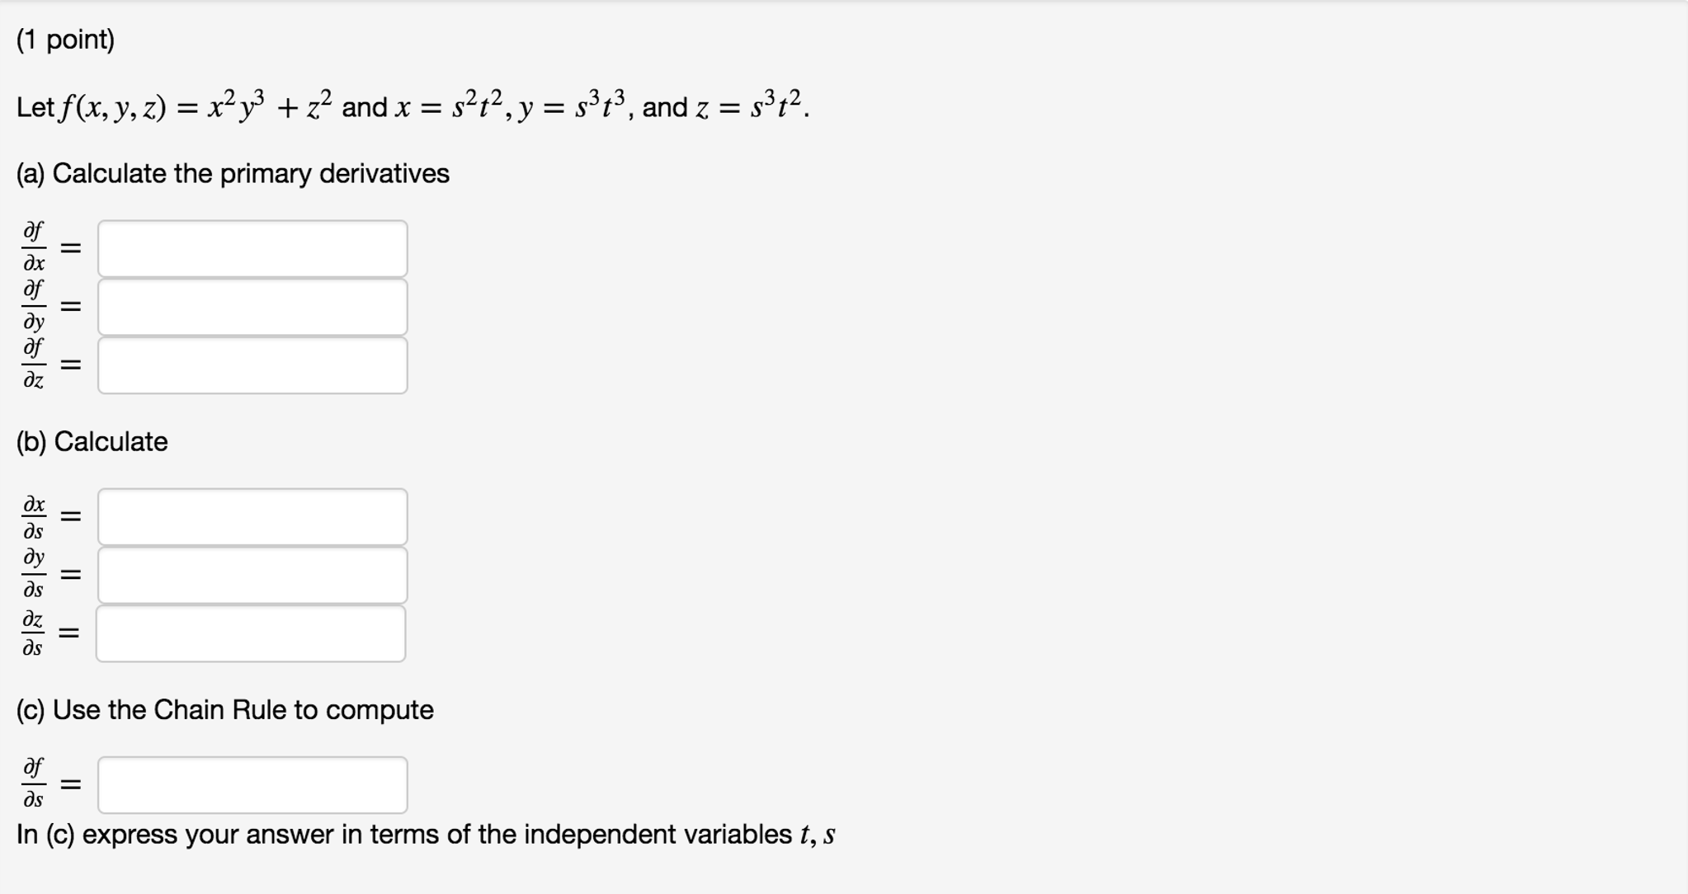Viewport: 1688px width, 894px height.
Task: Click the ∂y/∂s fraction label
Action: [x=33, y=574]
